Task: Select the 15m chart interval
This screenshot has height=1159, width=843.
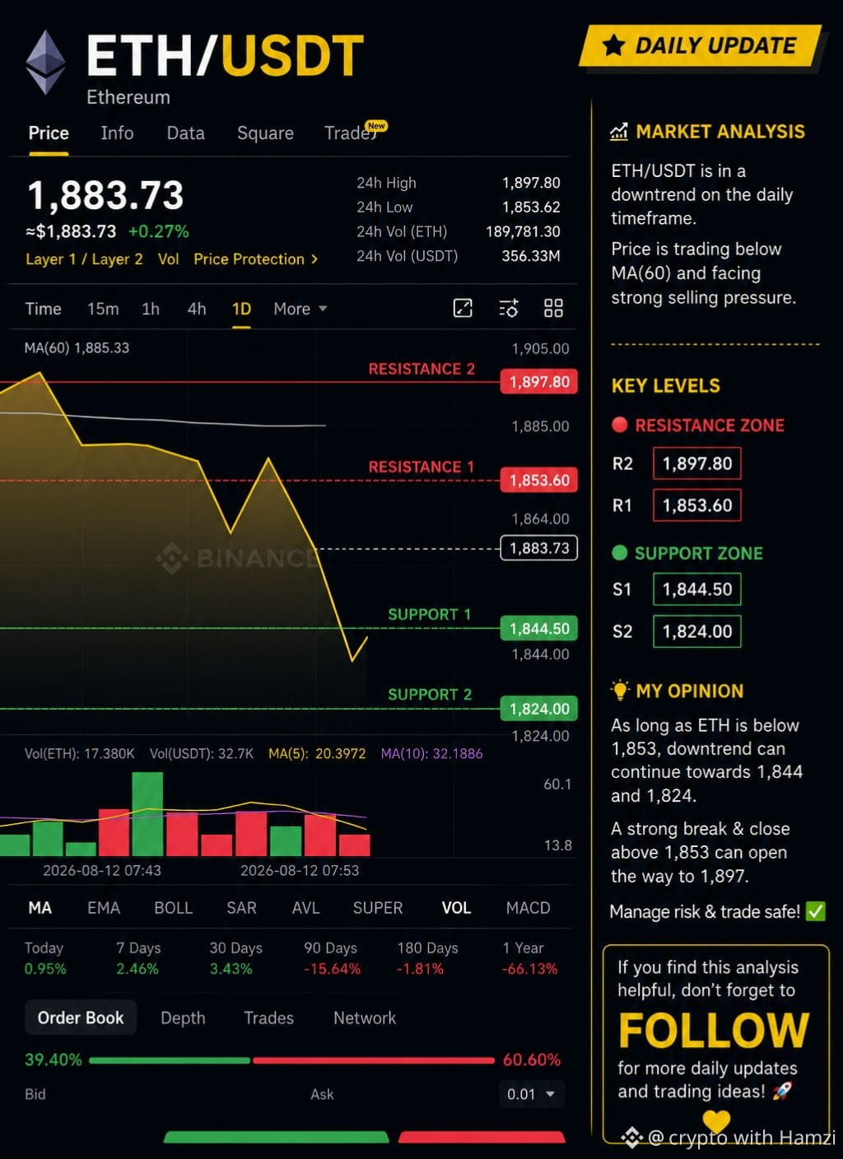Action: 103,309
